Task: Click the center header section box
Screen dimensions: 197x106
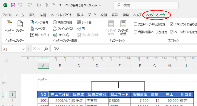Action: 118,86
